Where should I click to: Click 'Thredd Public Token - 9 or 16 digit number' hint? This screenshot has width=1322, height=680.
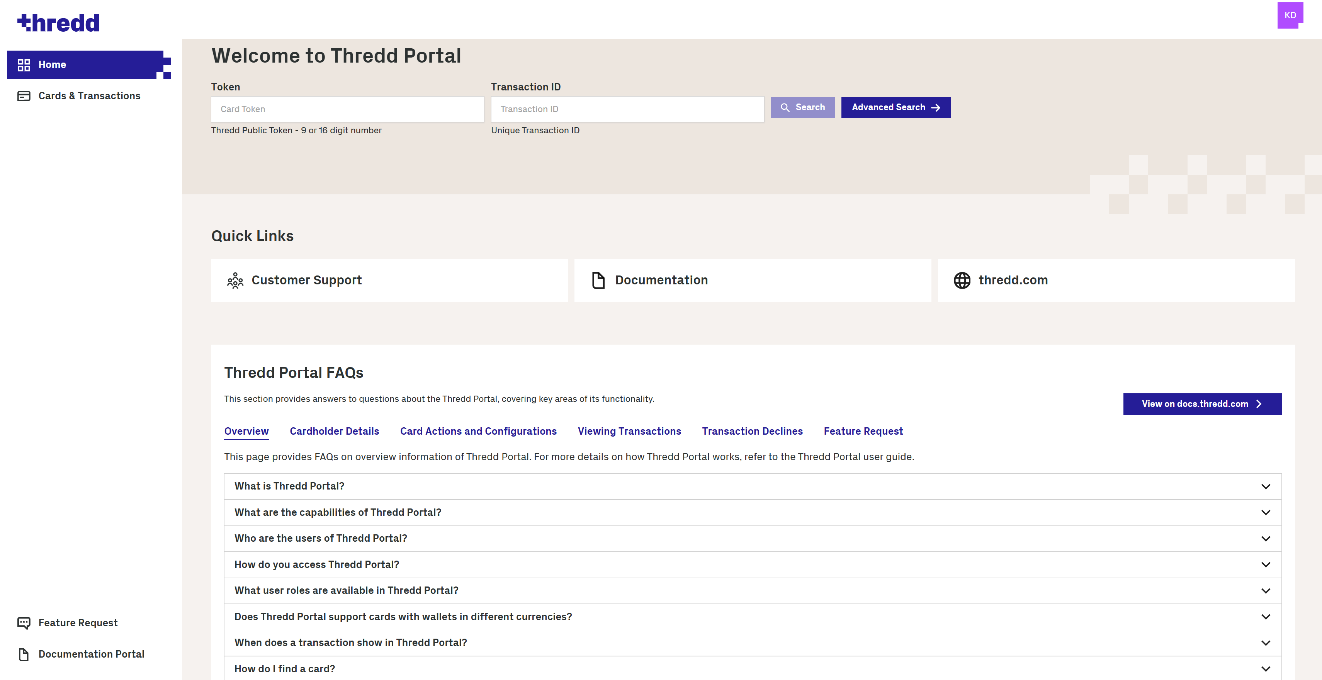point(296,130)
